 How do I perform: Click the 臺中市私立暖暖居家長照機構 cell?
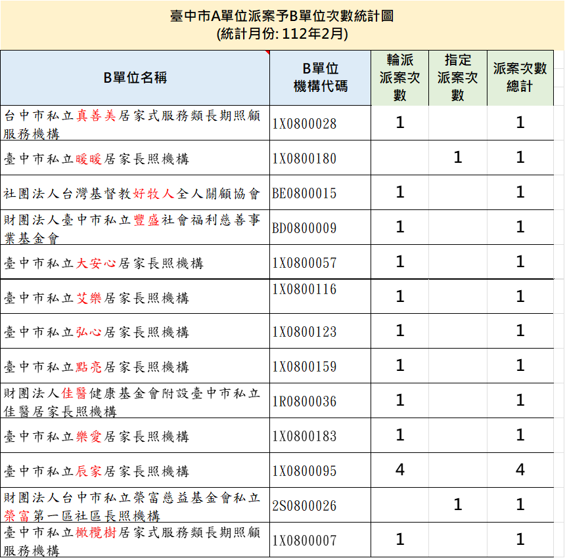[x=135, y=158]
